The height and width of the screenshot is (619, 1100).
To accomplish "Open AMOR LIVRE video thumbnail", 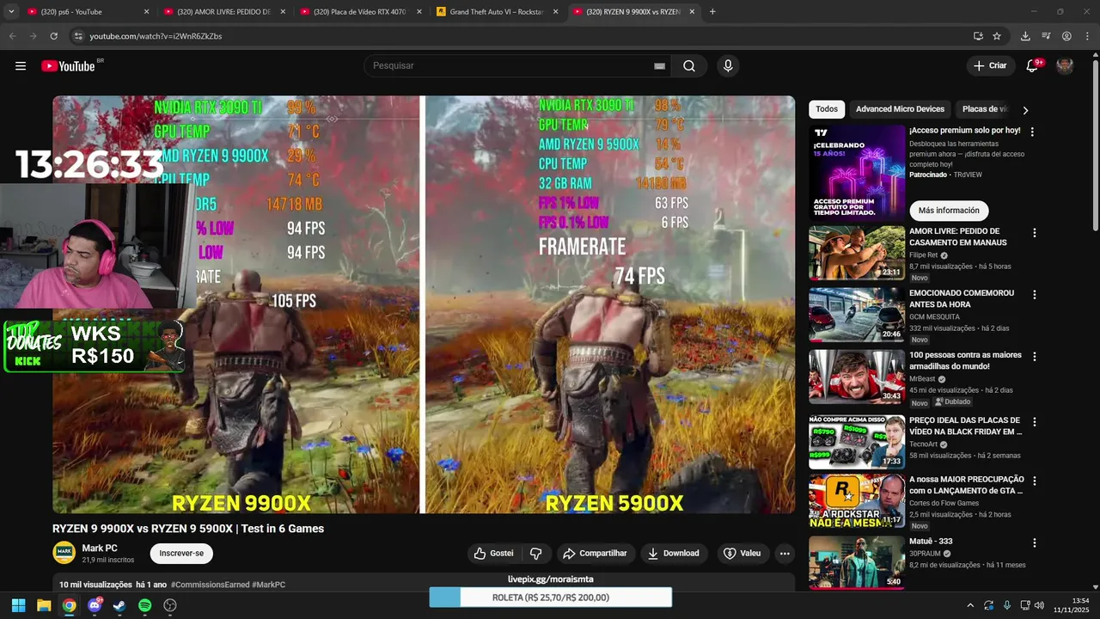I will click(x=856, y=253).
